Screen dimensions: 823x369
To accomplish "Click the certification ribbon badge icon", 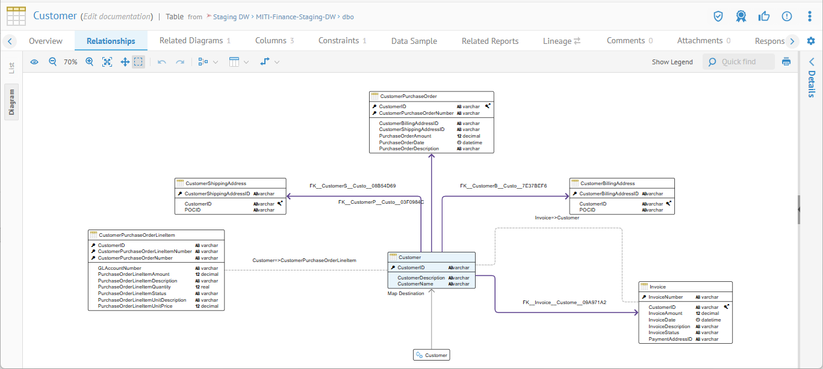I will [741, 16].
